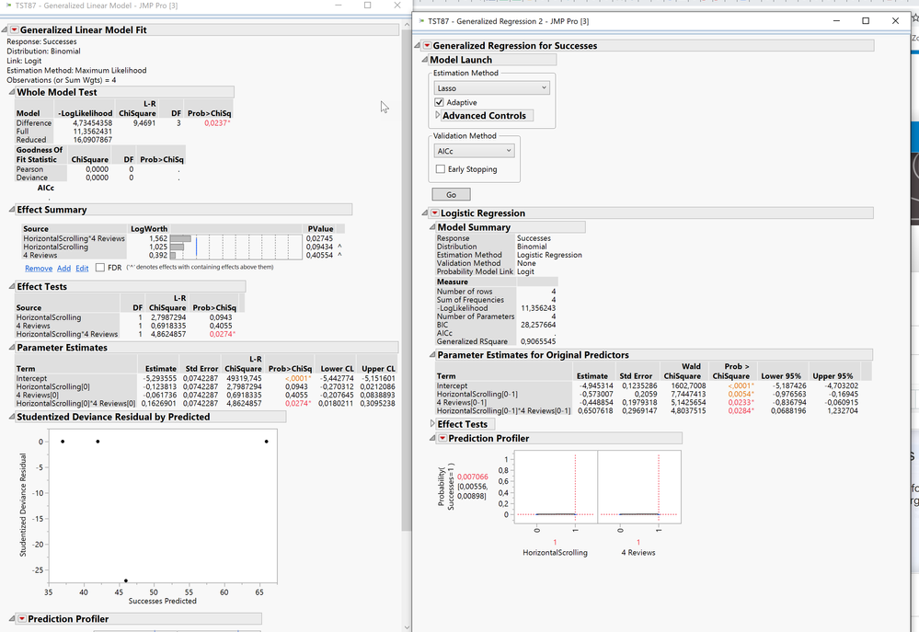Click JMP icon in Generalized Regression 2 title bar
This screenshot has width=919, height=632.
tap(422, 21)
